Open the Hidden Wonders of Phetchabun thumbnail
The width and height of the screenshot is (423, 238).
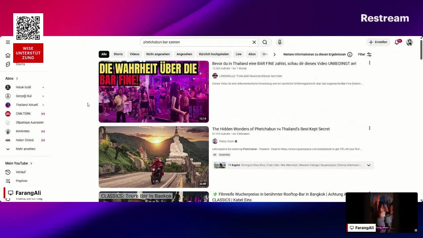pos(154,157)
